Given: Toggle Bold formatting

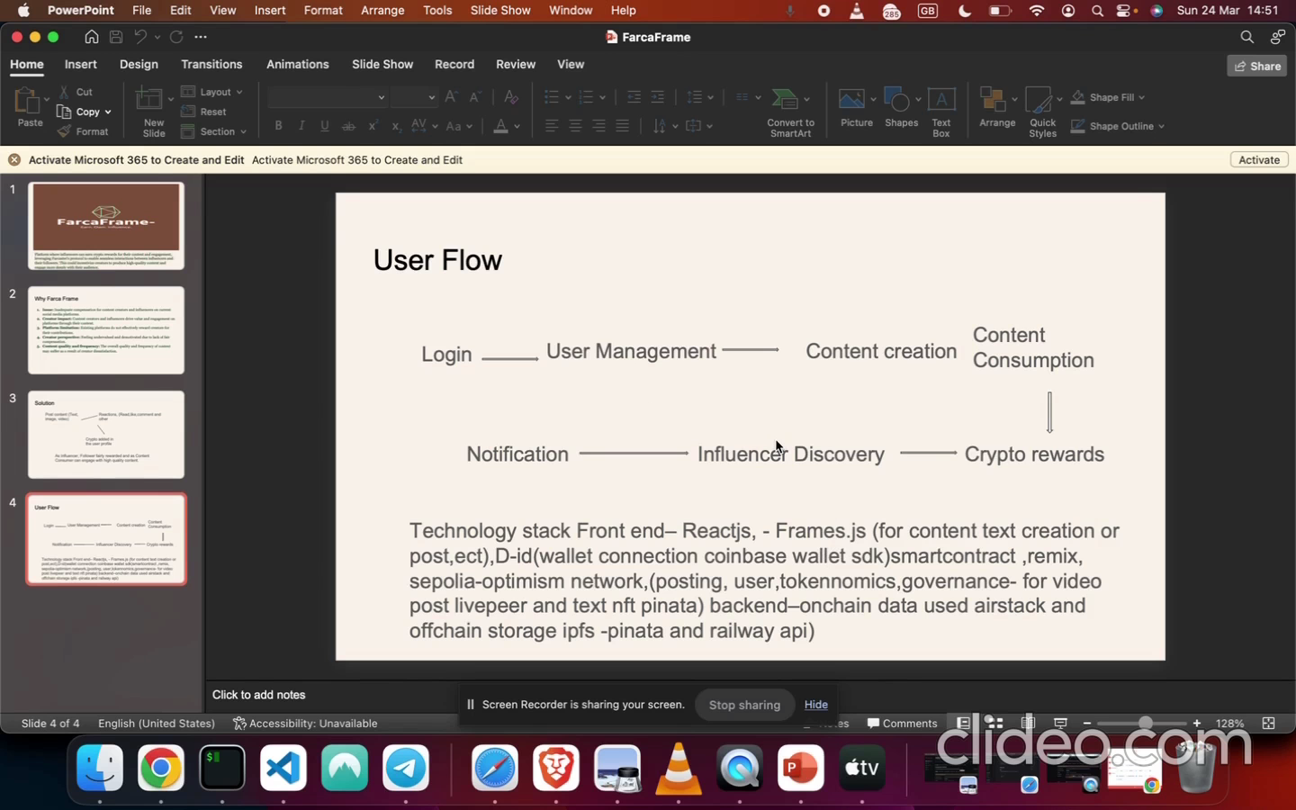Looking at the screenshot, I should [278, 126].
